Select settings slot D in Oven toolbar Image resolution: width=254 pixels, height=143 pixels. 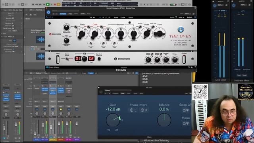109,17
